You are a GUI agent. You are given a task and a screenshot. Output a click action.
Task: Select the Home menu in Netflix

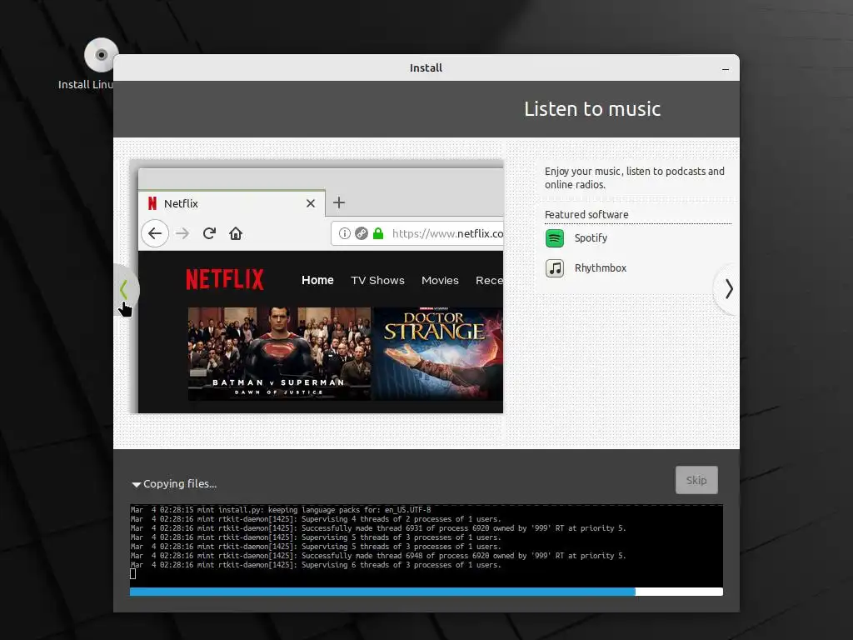point(317,280)
